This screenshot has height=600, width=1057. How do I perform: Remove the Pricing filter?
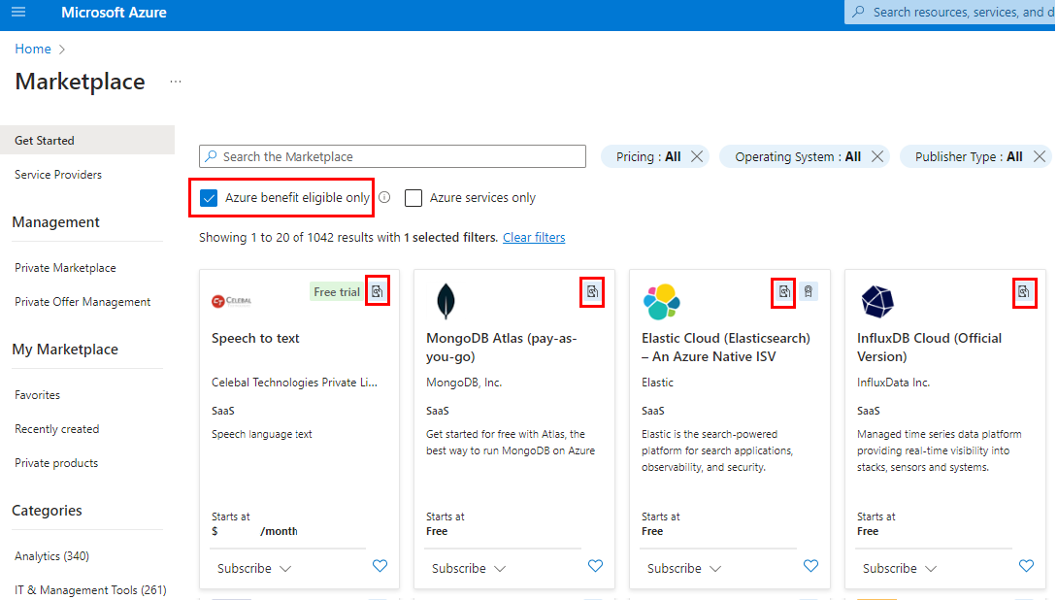click(697, 156)
